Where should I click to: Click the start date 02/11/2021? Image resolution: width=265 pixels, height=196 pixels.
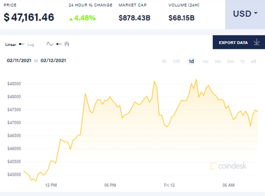pos(19,60)
